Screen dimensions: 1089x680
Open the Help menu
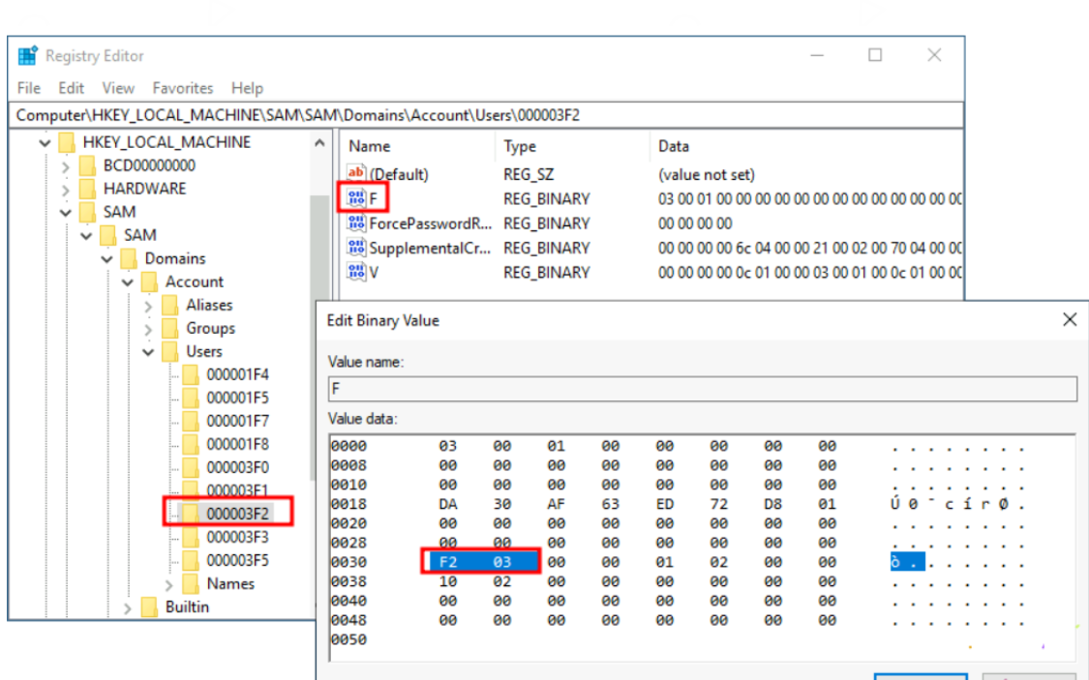[247, 88]
